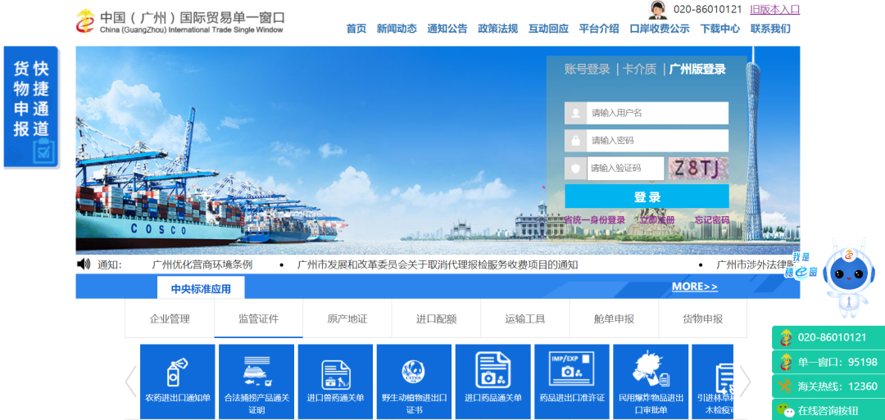885x420 pixels.
Task: Go to next tiles with right arrow
Action: pos(744,382)
